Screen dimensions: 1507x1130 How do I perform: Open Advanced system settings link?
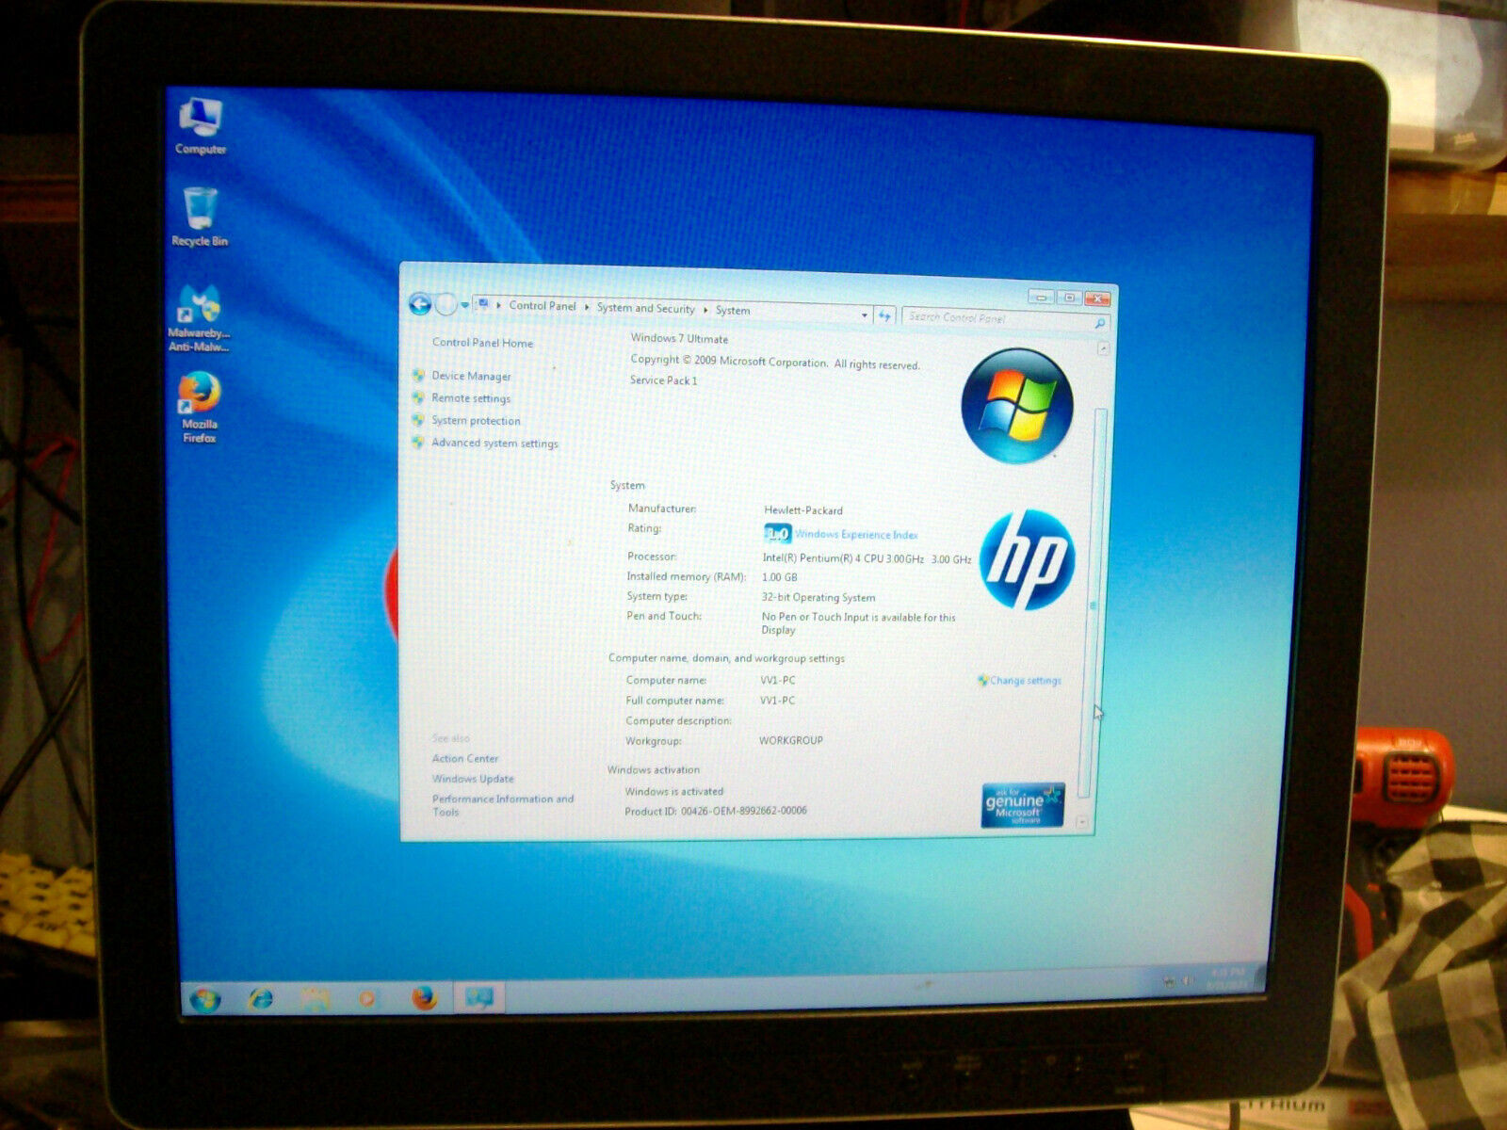(x=494, y=444)
